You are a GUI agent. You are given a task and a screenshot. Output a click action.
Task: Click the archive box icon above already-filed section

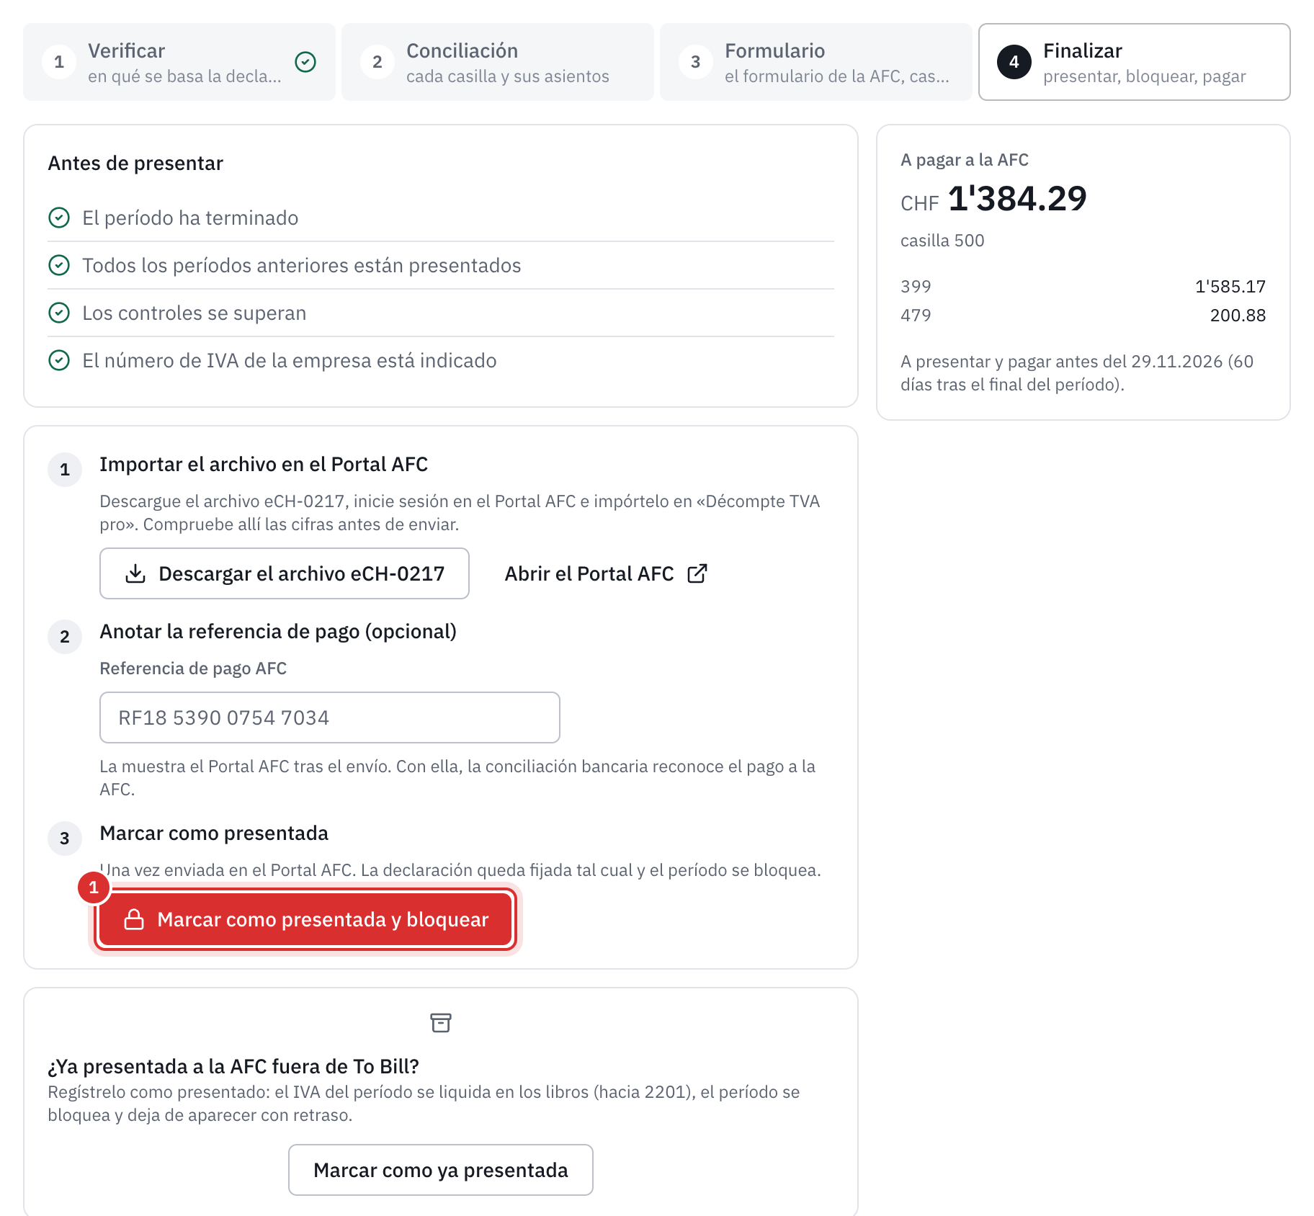pos(441,1022)
